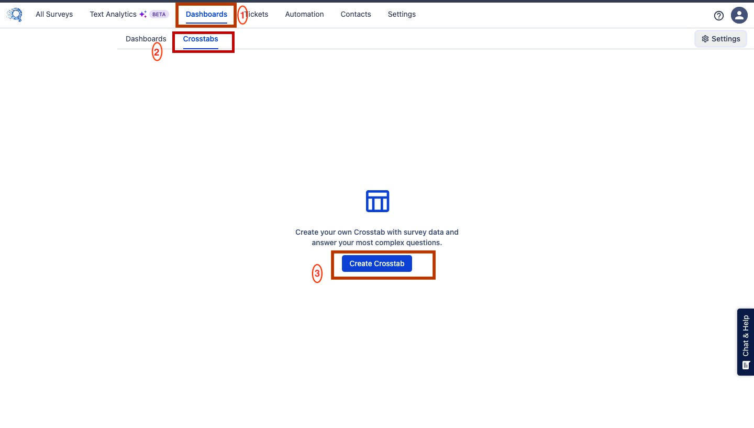Open the Chat & Help side panel
The image size is (754, 428).
click(x=746, y=336)
